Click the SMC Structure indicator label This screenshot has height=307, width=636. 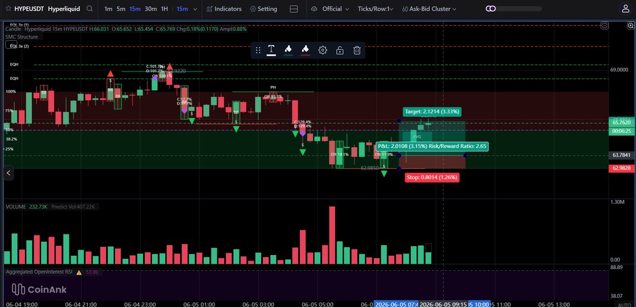point(22,37)
